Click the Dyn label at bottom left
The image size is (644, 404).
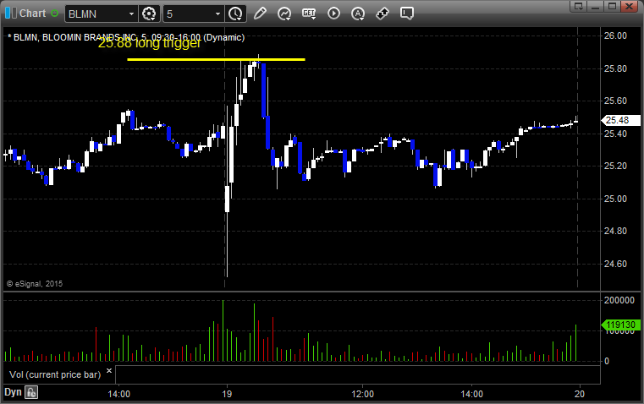[x=13, y=392]
